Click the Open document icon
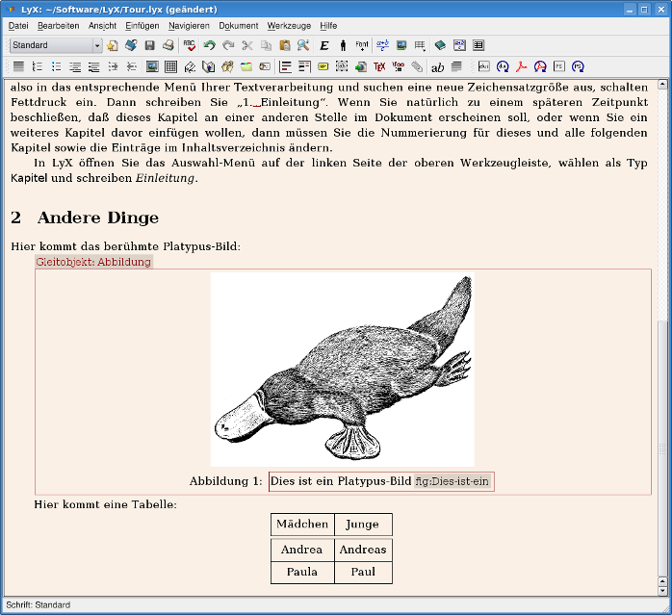The width and height of the screenshot is (672, 615). point(131,45)
